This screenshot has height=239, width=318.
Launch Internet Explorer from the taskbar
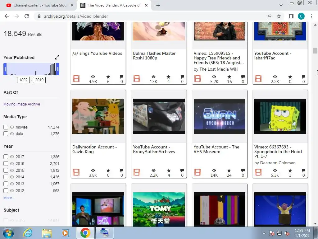(x=28, y=233)
